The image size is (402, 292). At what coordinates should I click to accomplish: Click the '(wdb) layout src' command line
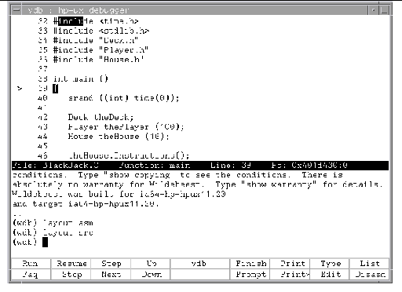point(53,232)
